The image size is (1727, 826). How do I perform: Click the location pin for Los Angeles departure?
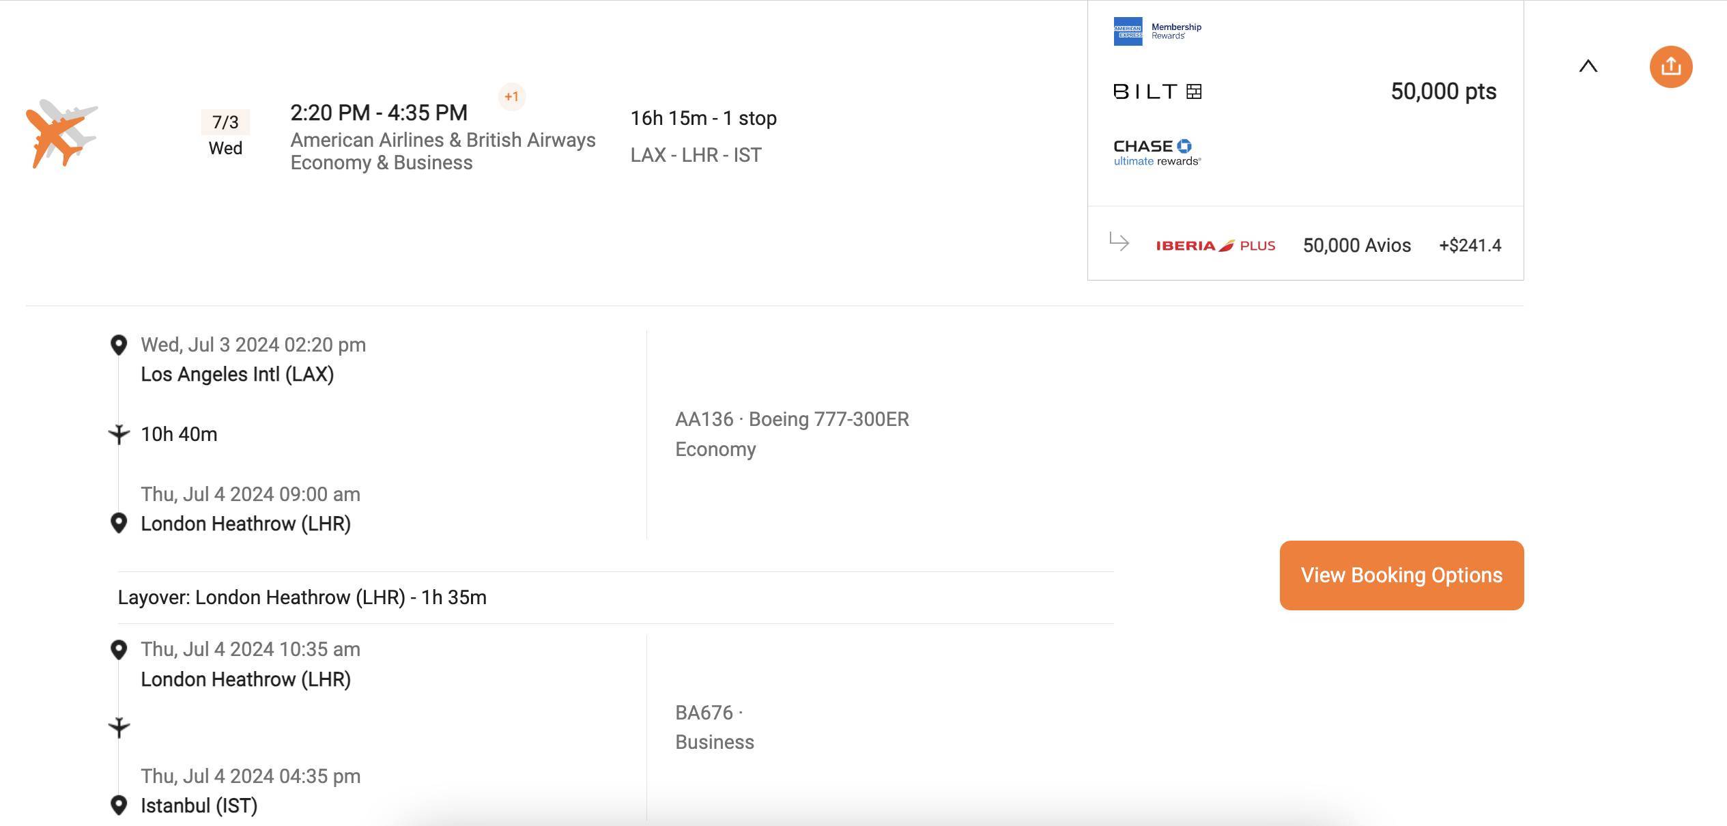(119, 345)
